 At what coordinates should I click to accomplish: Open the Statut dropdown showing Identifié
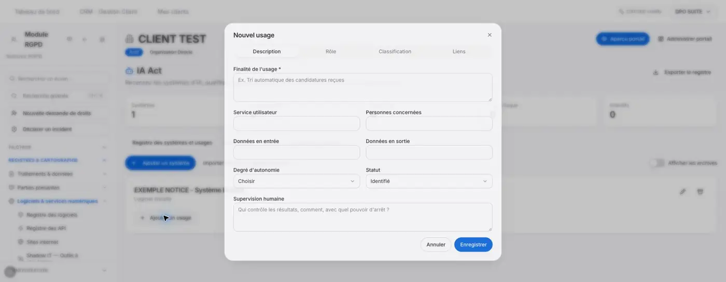[x=429, y=181]
